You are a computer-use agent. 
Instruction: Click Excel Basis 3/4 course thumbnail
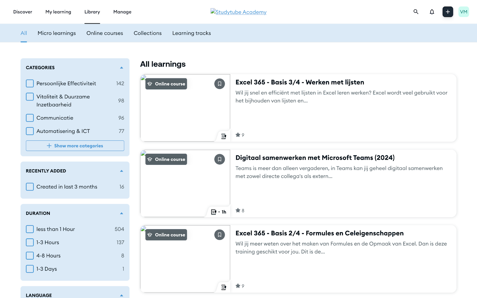pos(185,108)
